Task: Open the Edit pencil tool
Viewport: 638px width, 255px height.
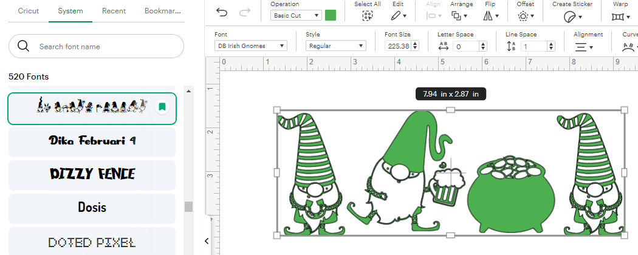Action: click(x=397, y=16)
